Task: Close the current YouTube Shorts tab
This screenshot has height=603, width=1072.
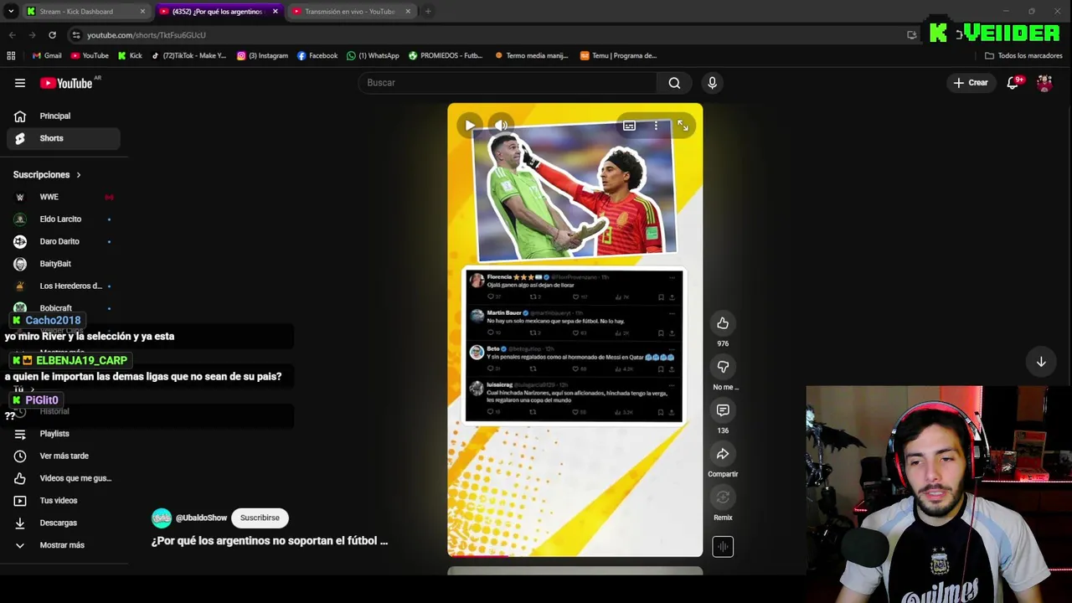Action: tap(275, 12)
